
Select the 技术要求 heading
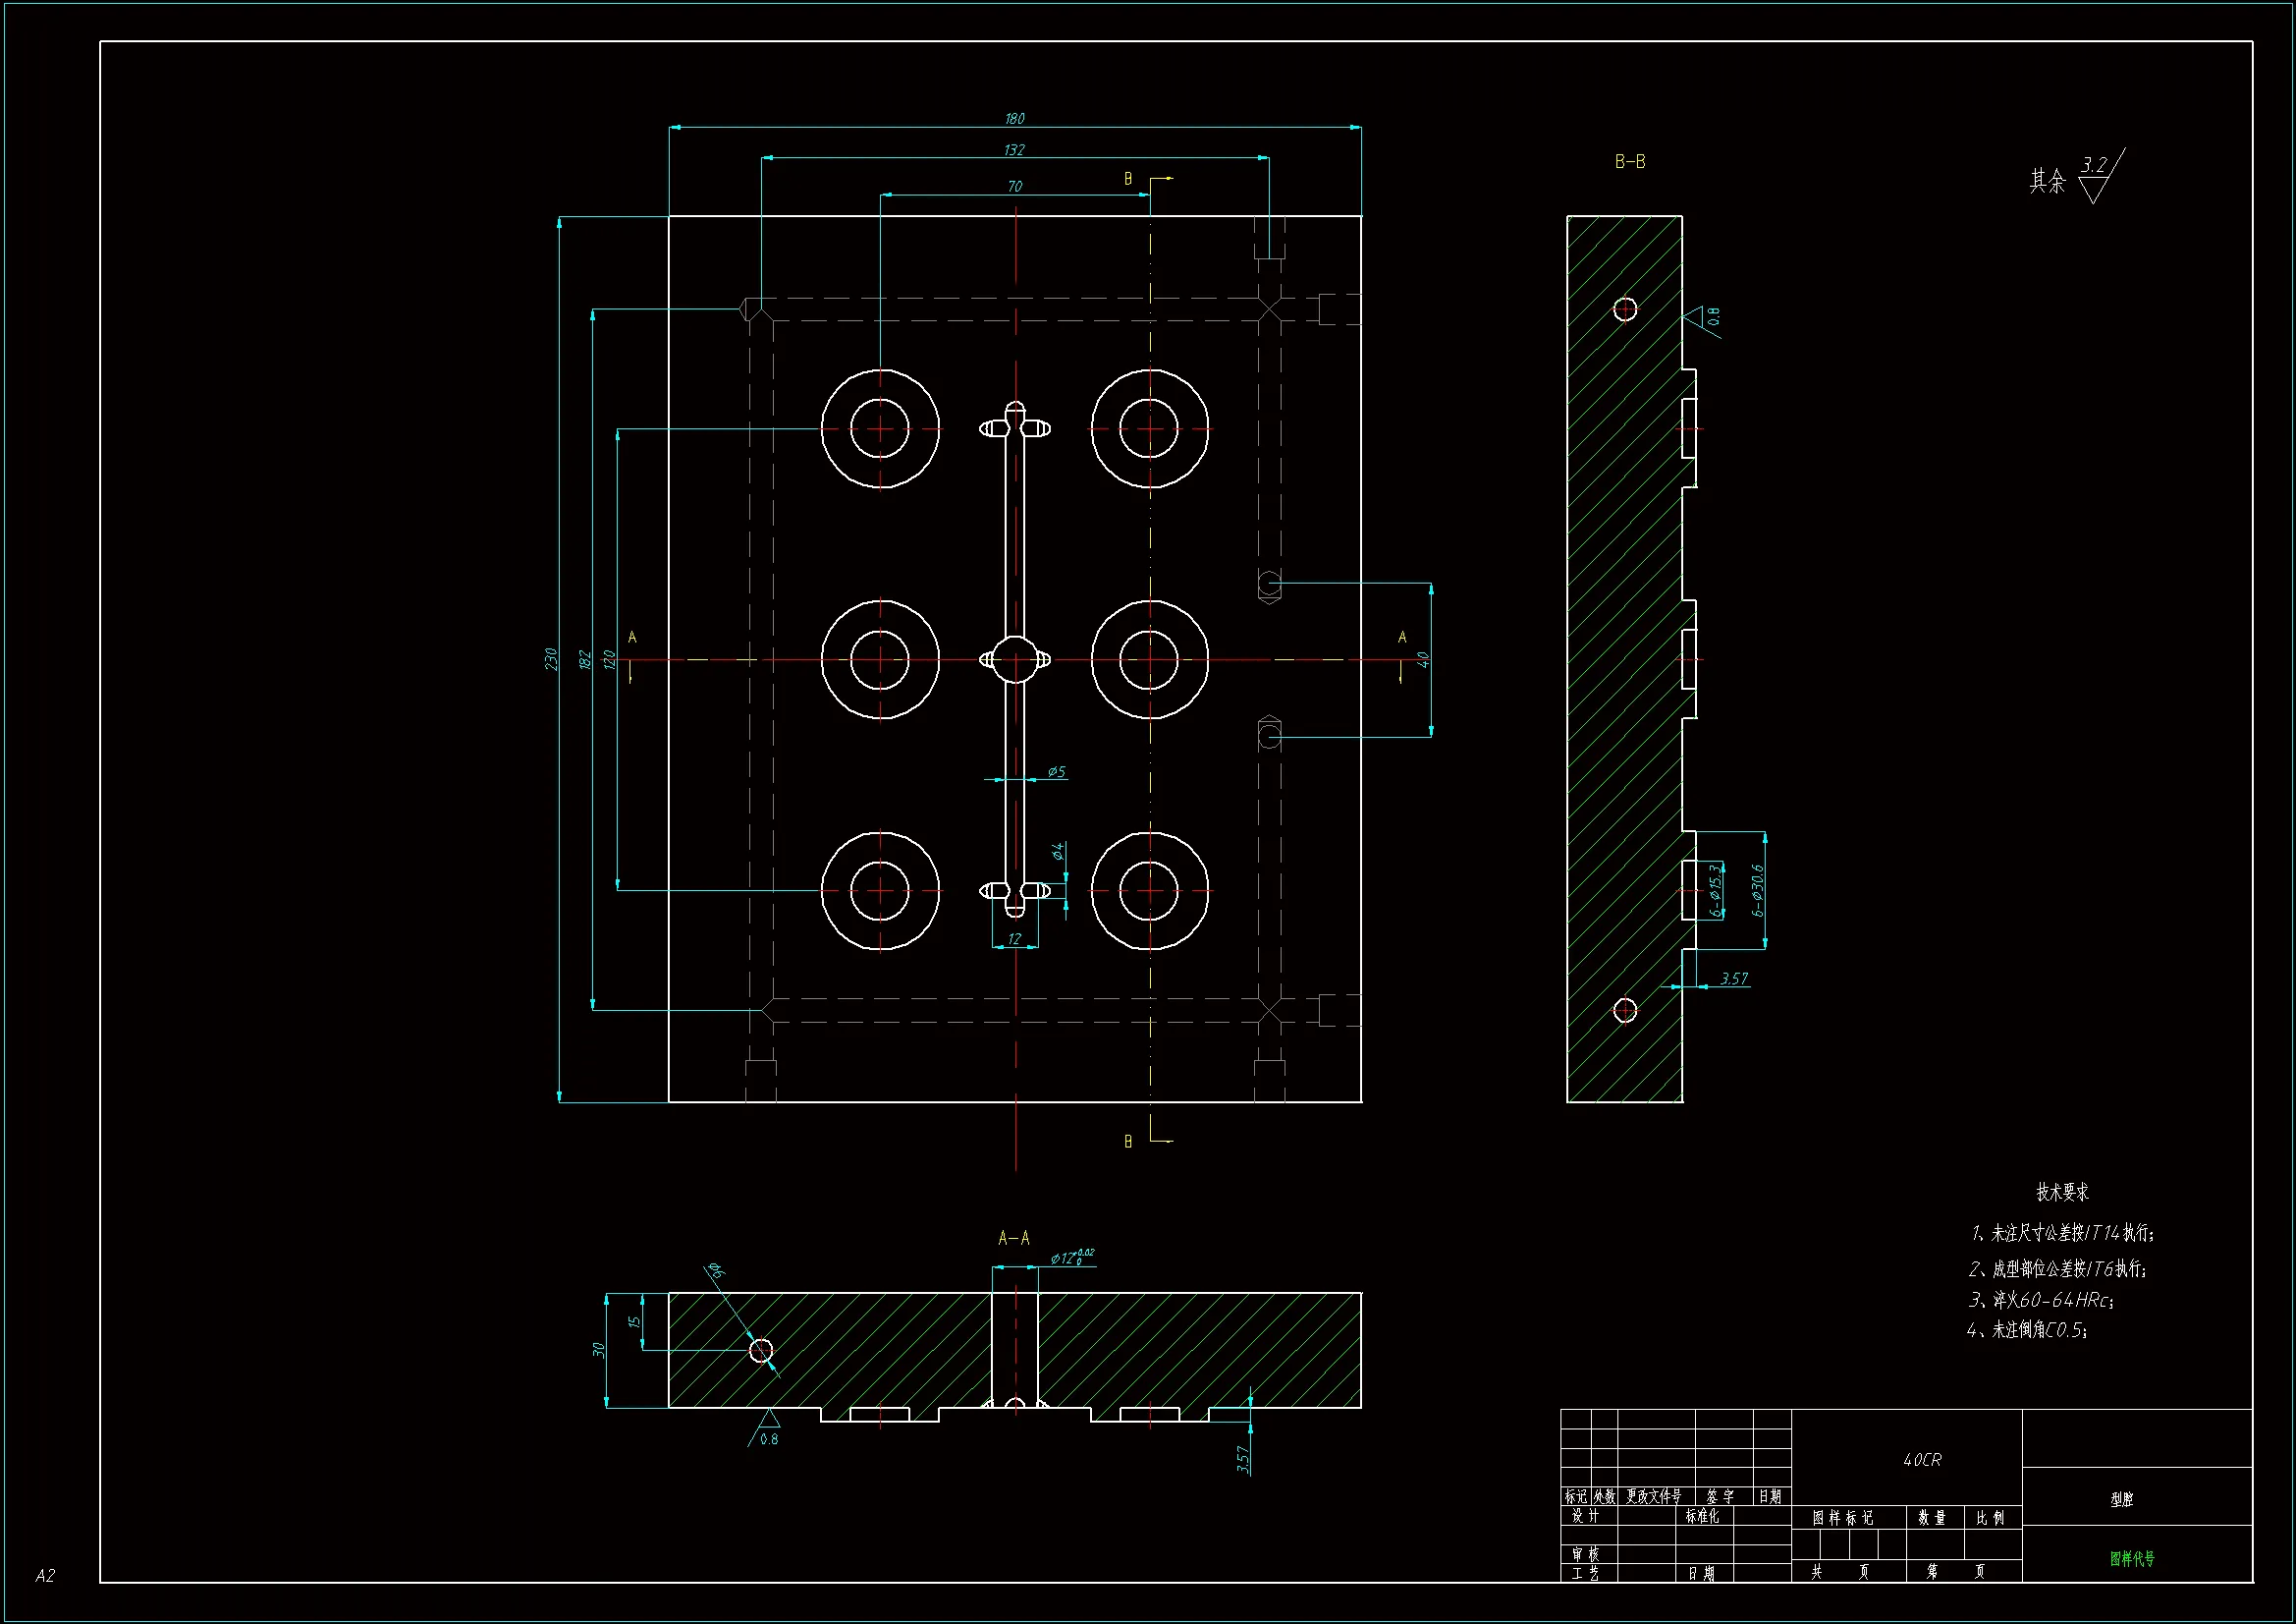click(x=2062, y=1192)
